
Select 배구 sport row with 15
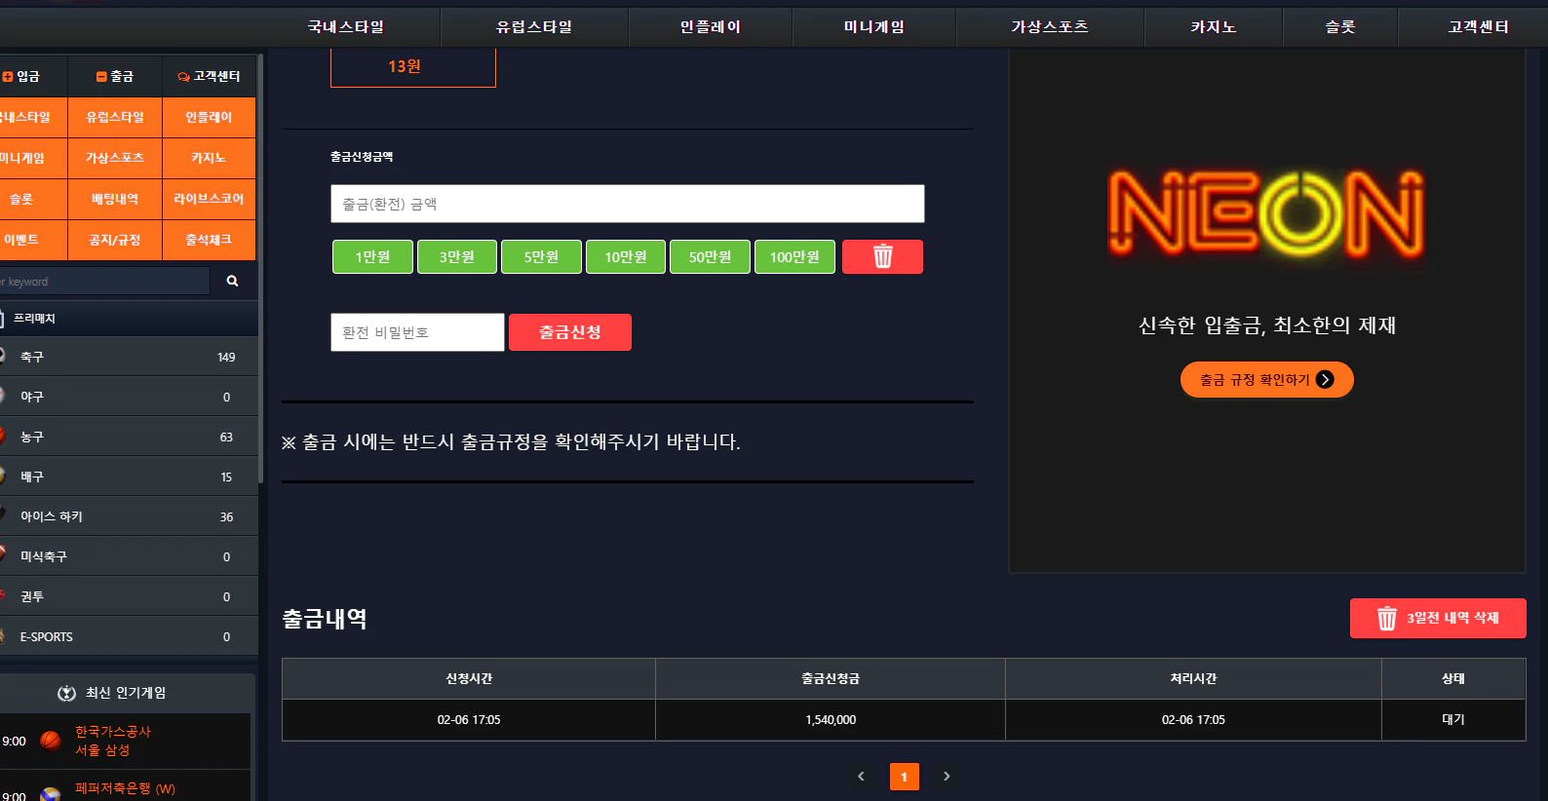pos(129,477)
